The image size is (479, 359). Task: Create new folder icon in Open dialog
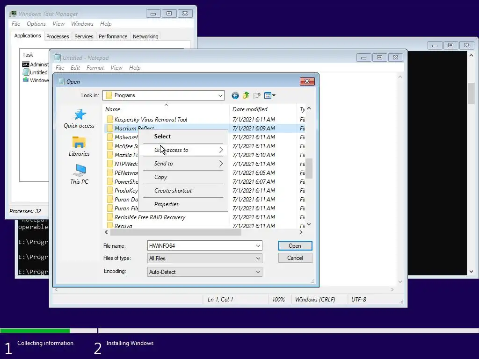[x=257, y=95]
